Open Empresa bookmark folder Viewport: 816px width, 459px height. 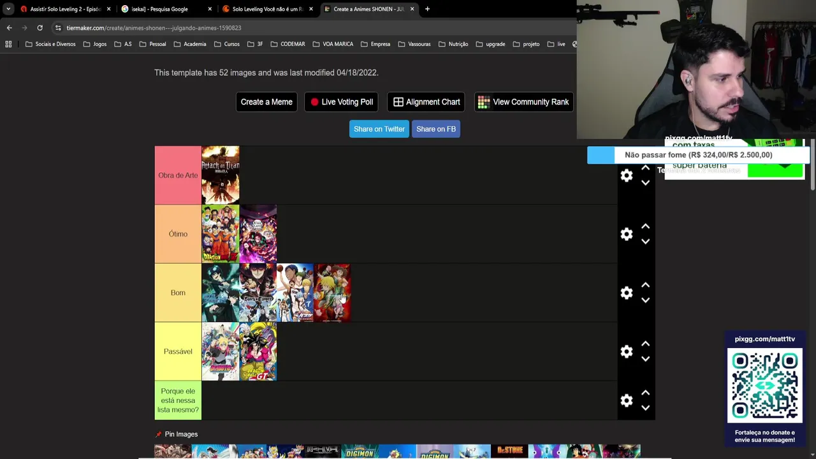pyautogui.click(x=375, y=44)
